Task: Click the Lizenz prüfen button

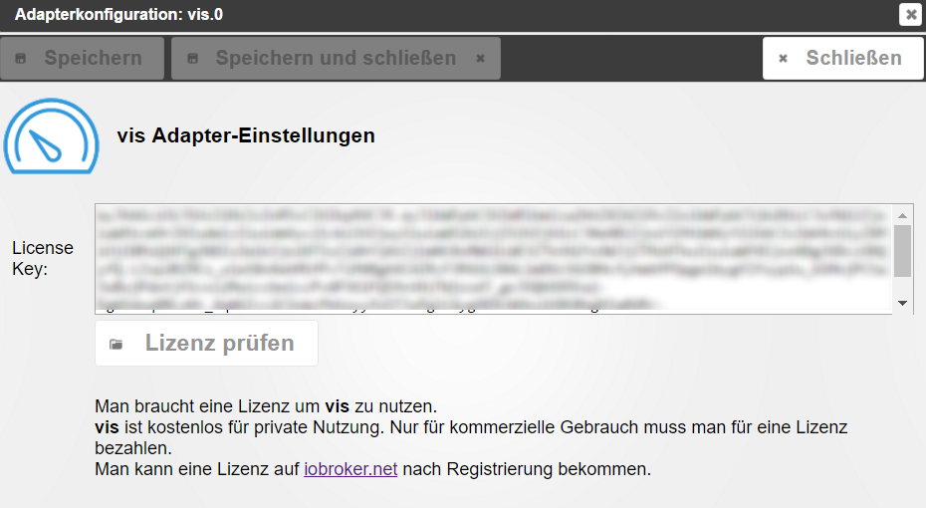Action: (x=207, y=344)
